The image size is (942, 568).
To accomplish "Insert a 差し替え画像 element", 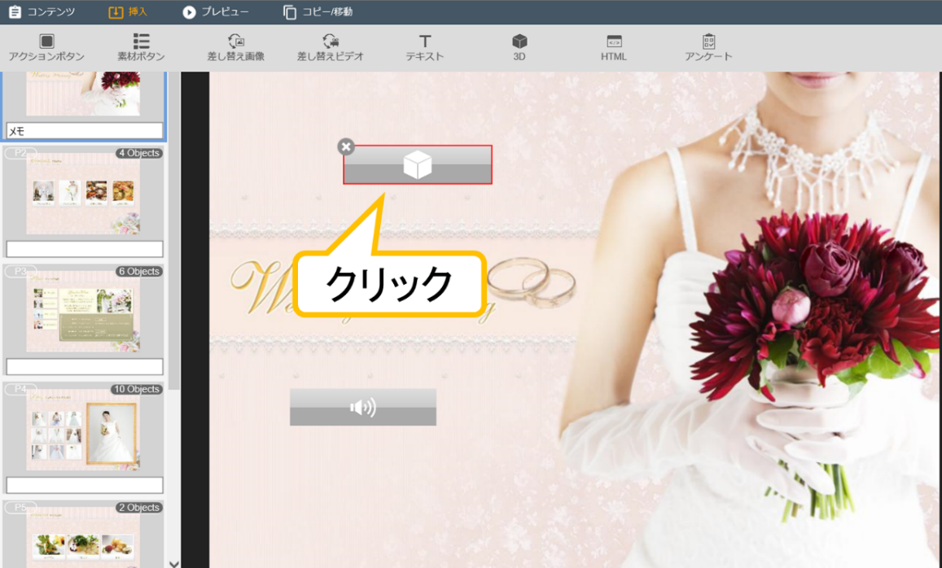I will [235, 47].
